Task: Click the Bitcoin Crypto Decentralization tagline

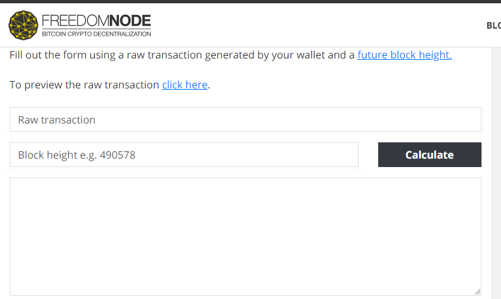Action: [x=96, y=34]
